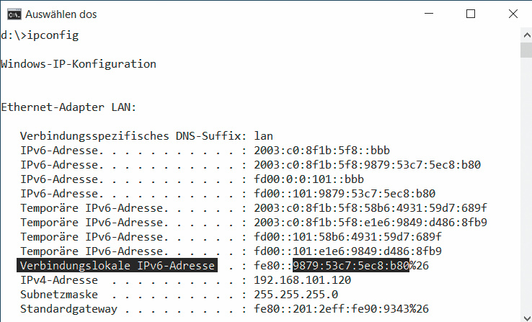The width and height of the screenshot is (532, 322).
Task: Click the temporary address fd00::101:e1e6:9849:d486:8fb9
Action: click(347, 251)
